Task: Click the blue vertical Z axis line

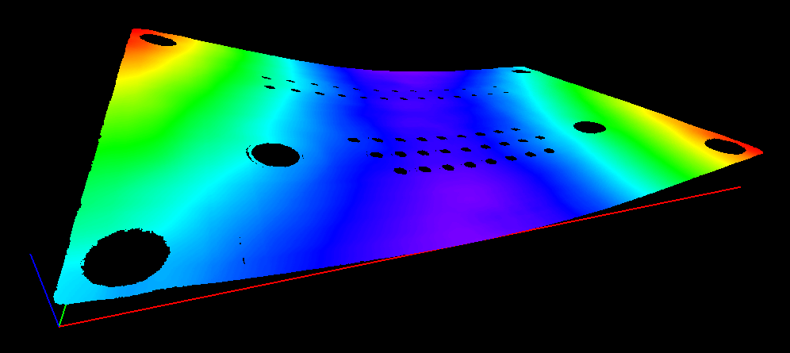Action: click(41, 278)
